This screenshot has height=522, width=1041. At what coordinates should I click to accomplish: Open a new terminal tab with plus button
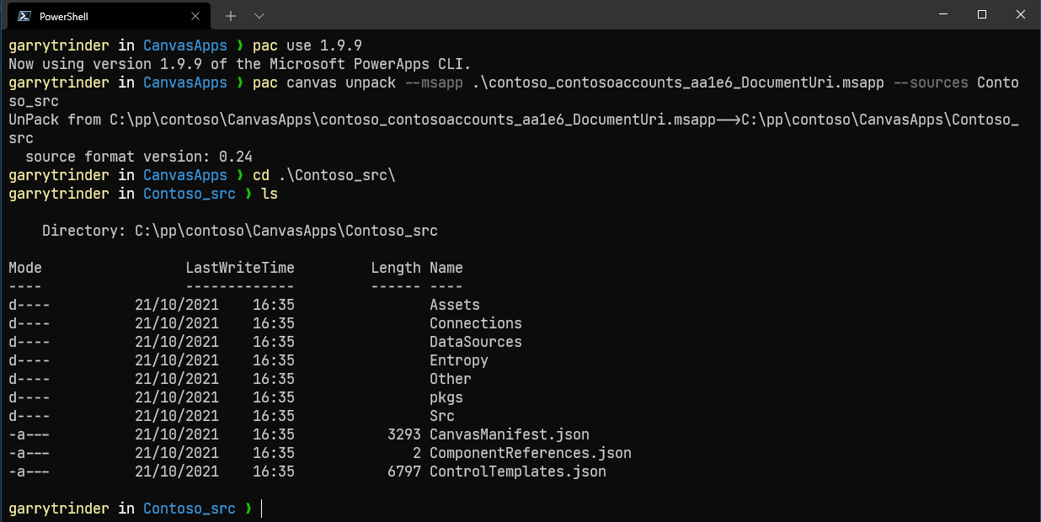[x=230, y=15]
